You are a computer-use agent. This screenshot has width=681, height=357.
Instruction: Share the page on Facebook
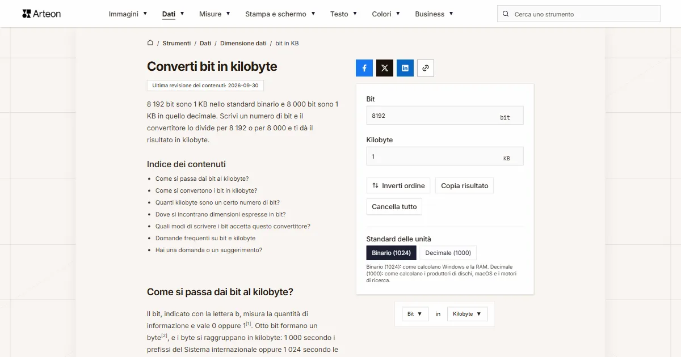[x=364, y=68]
